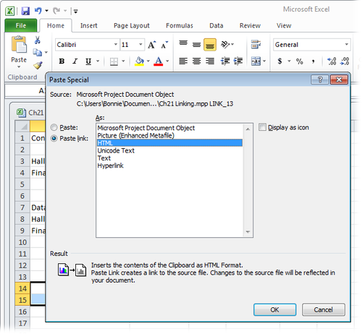The height and width of the screenshot is (334, 362).
Task: Align text right icon
Action: coord(210,61)
